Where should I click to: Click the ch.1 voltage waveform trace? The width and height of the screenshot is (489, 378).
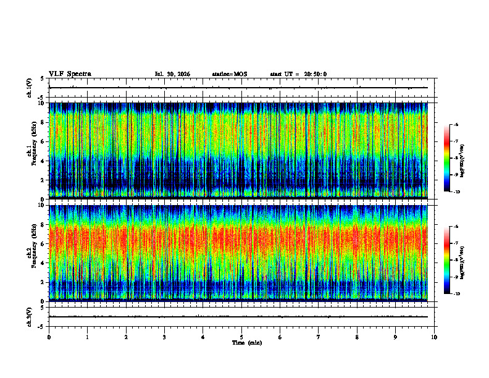pos(238,88)
